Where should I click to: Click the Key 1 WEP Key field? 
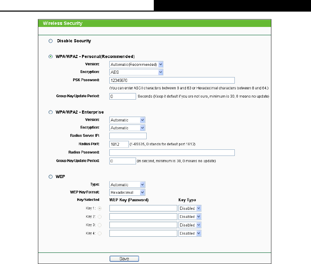click(x=143, y=208)
